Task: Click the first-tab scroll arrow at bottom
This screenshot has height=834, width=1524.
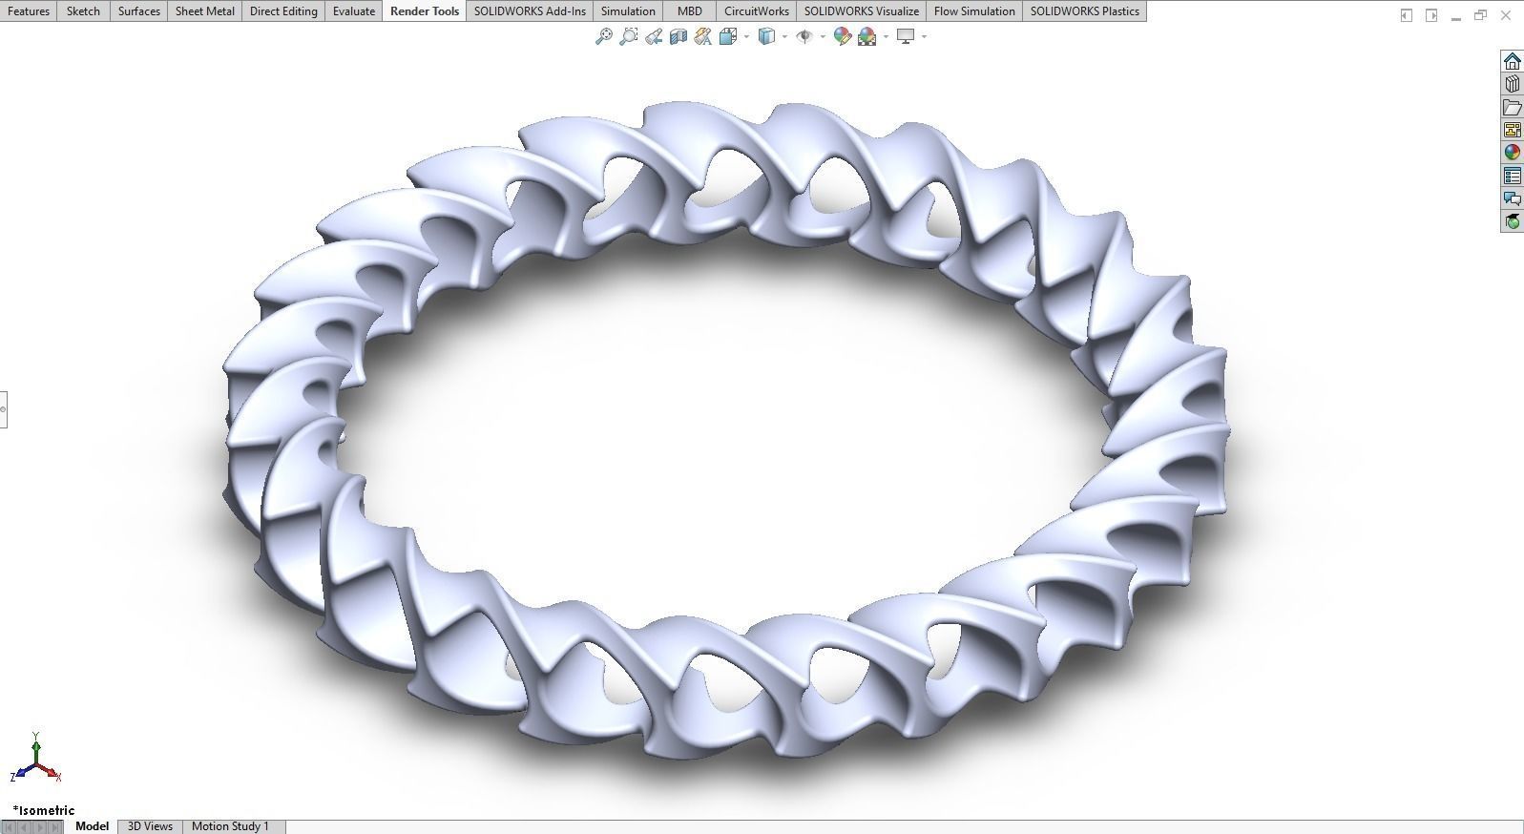Action: coord(10,826)
